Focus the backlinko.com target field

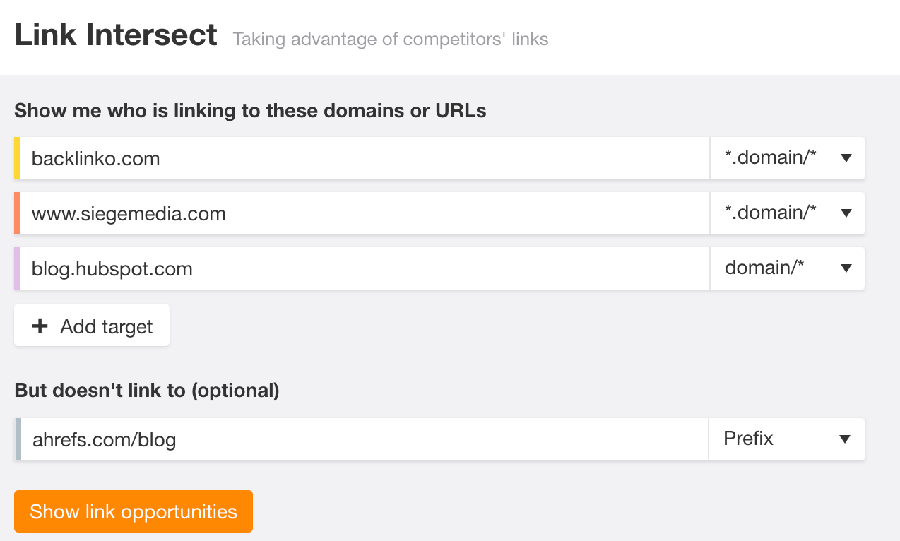(x=365, y=158)
